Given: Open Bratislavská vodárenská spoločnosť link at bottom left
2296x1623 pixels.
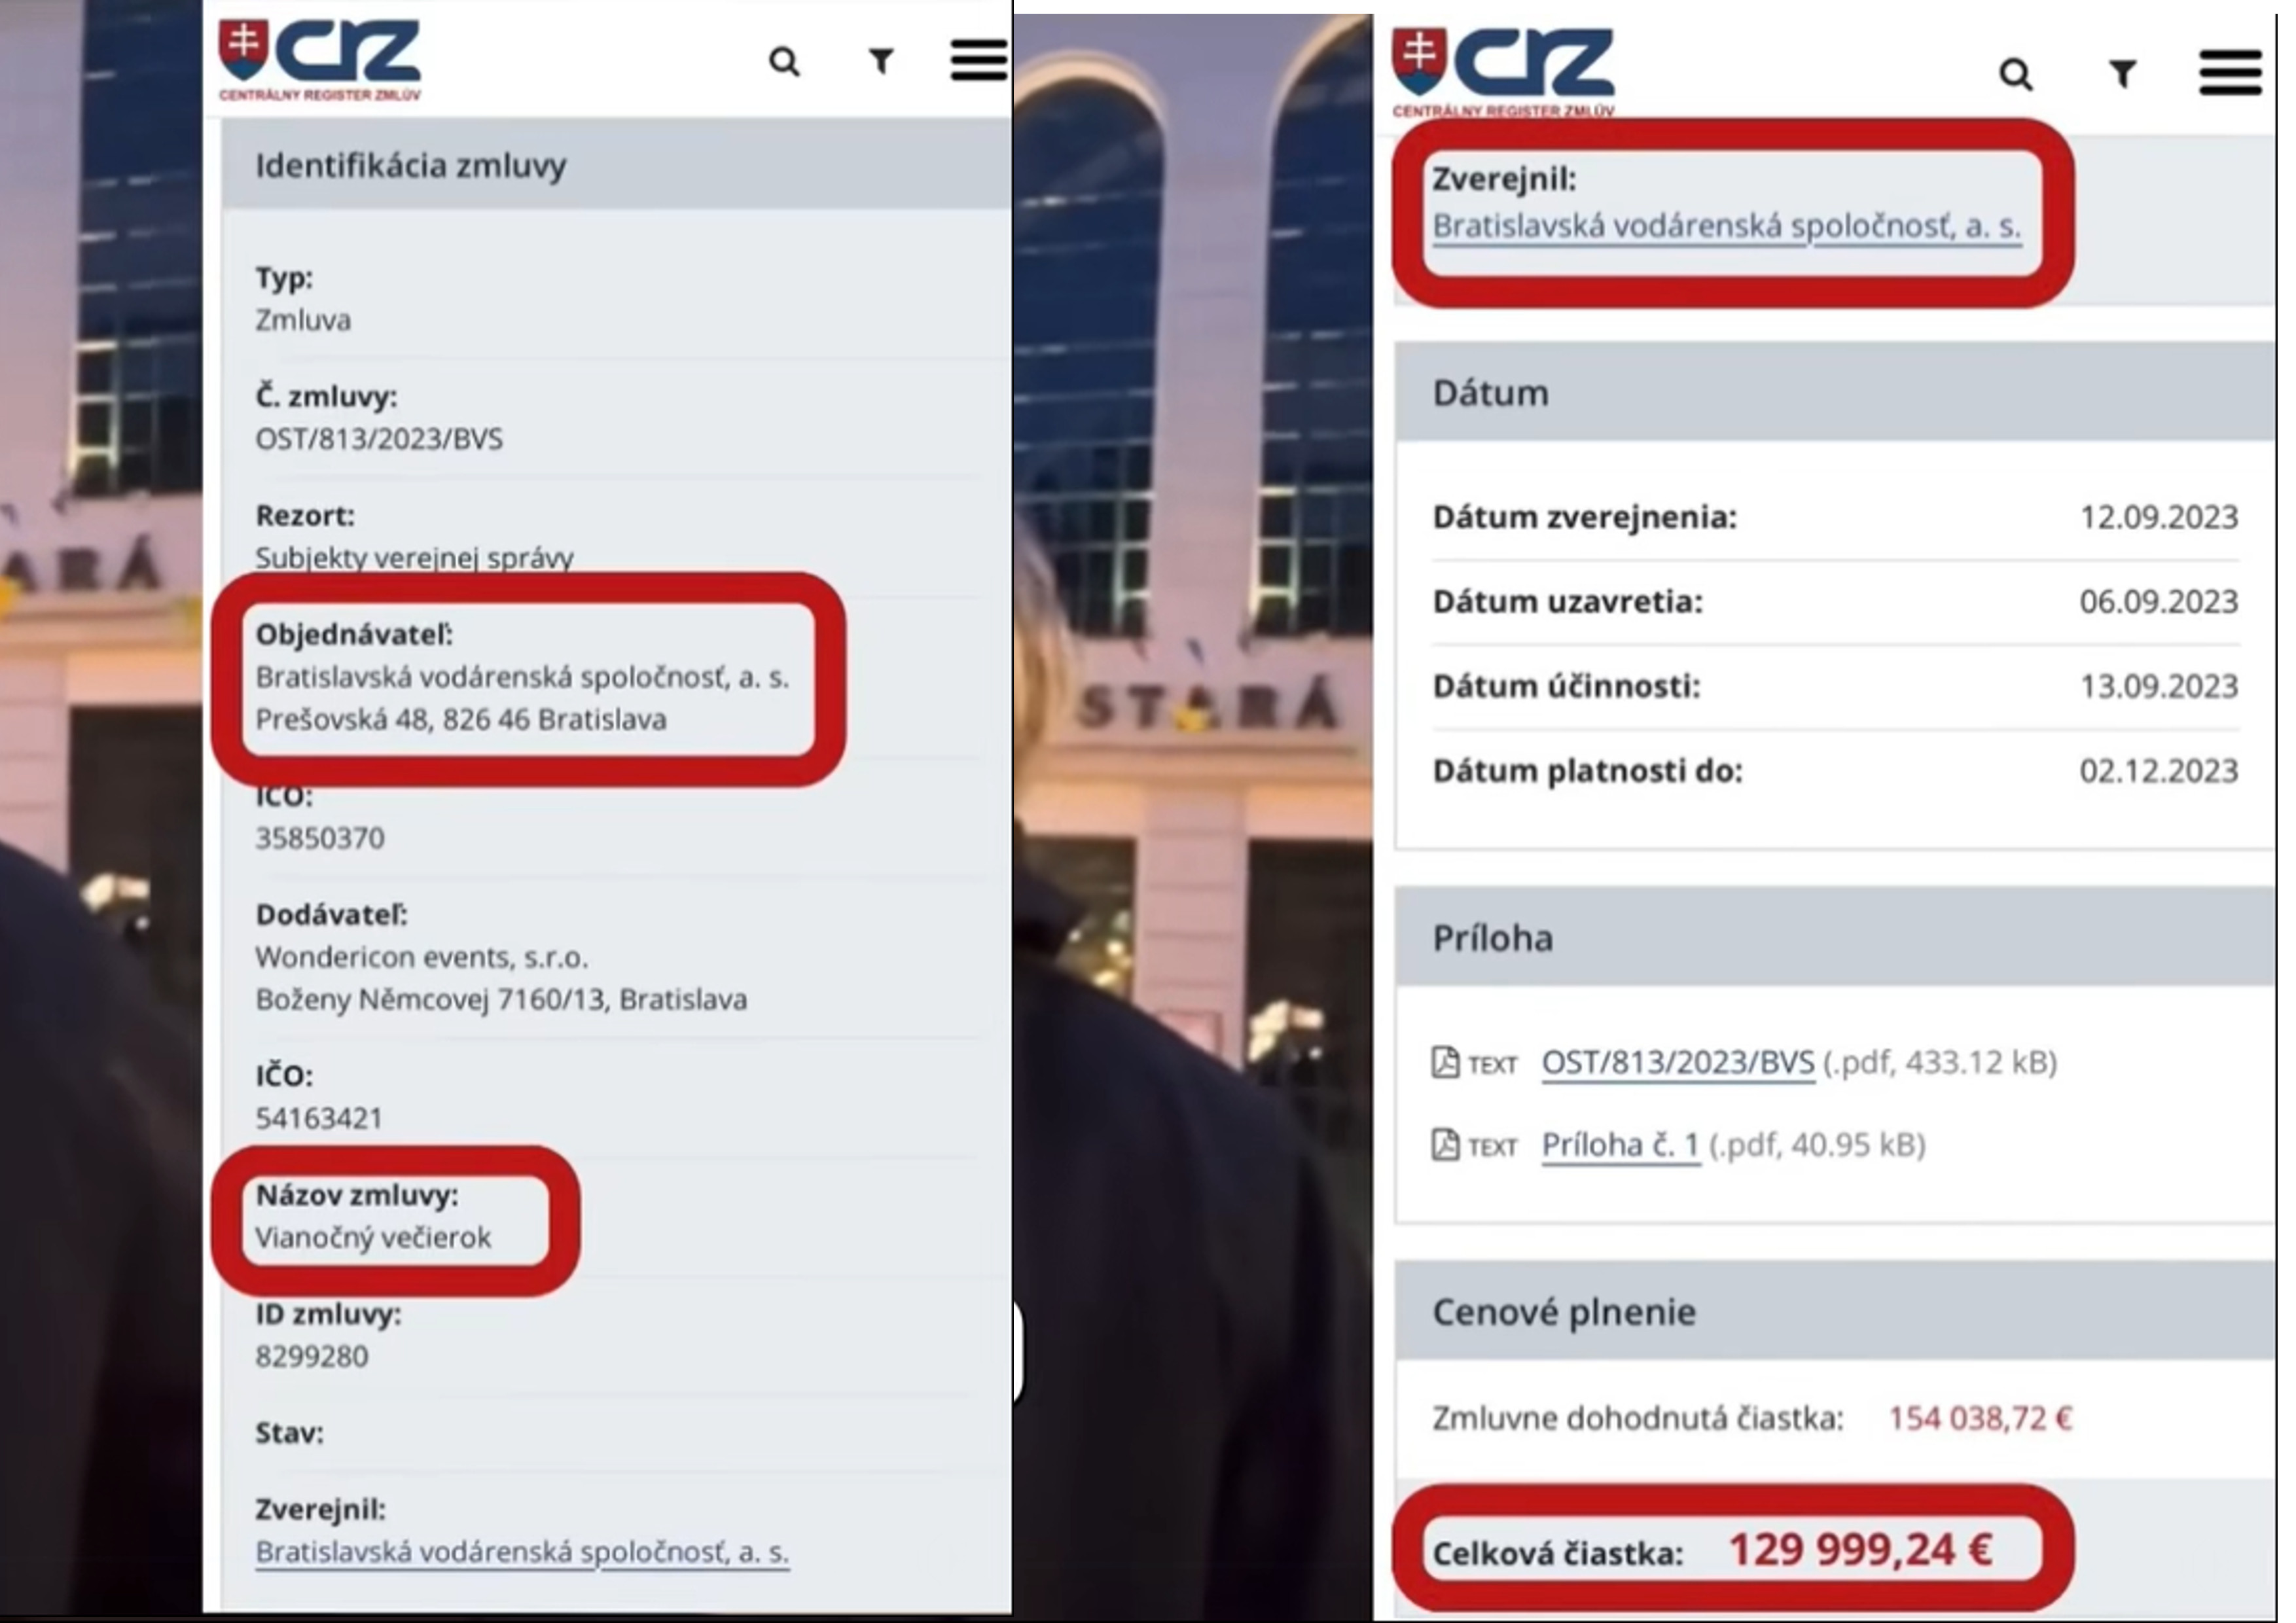Looking at the screenshot, I should click(522, 1552).
